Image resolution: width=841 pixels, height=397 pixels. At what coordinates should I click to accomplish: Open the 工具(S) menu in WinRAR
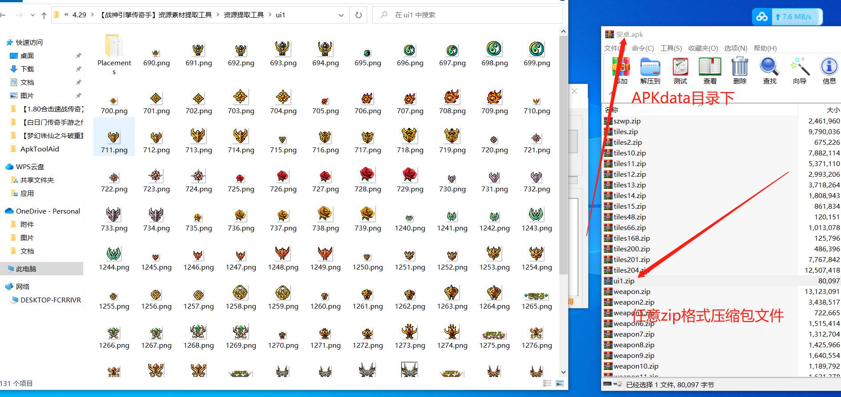point(671,48)
